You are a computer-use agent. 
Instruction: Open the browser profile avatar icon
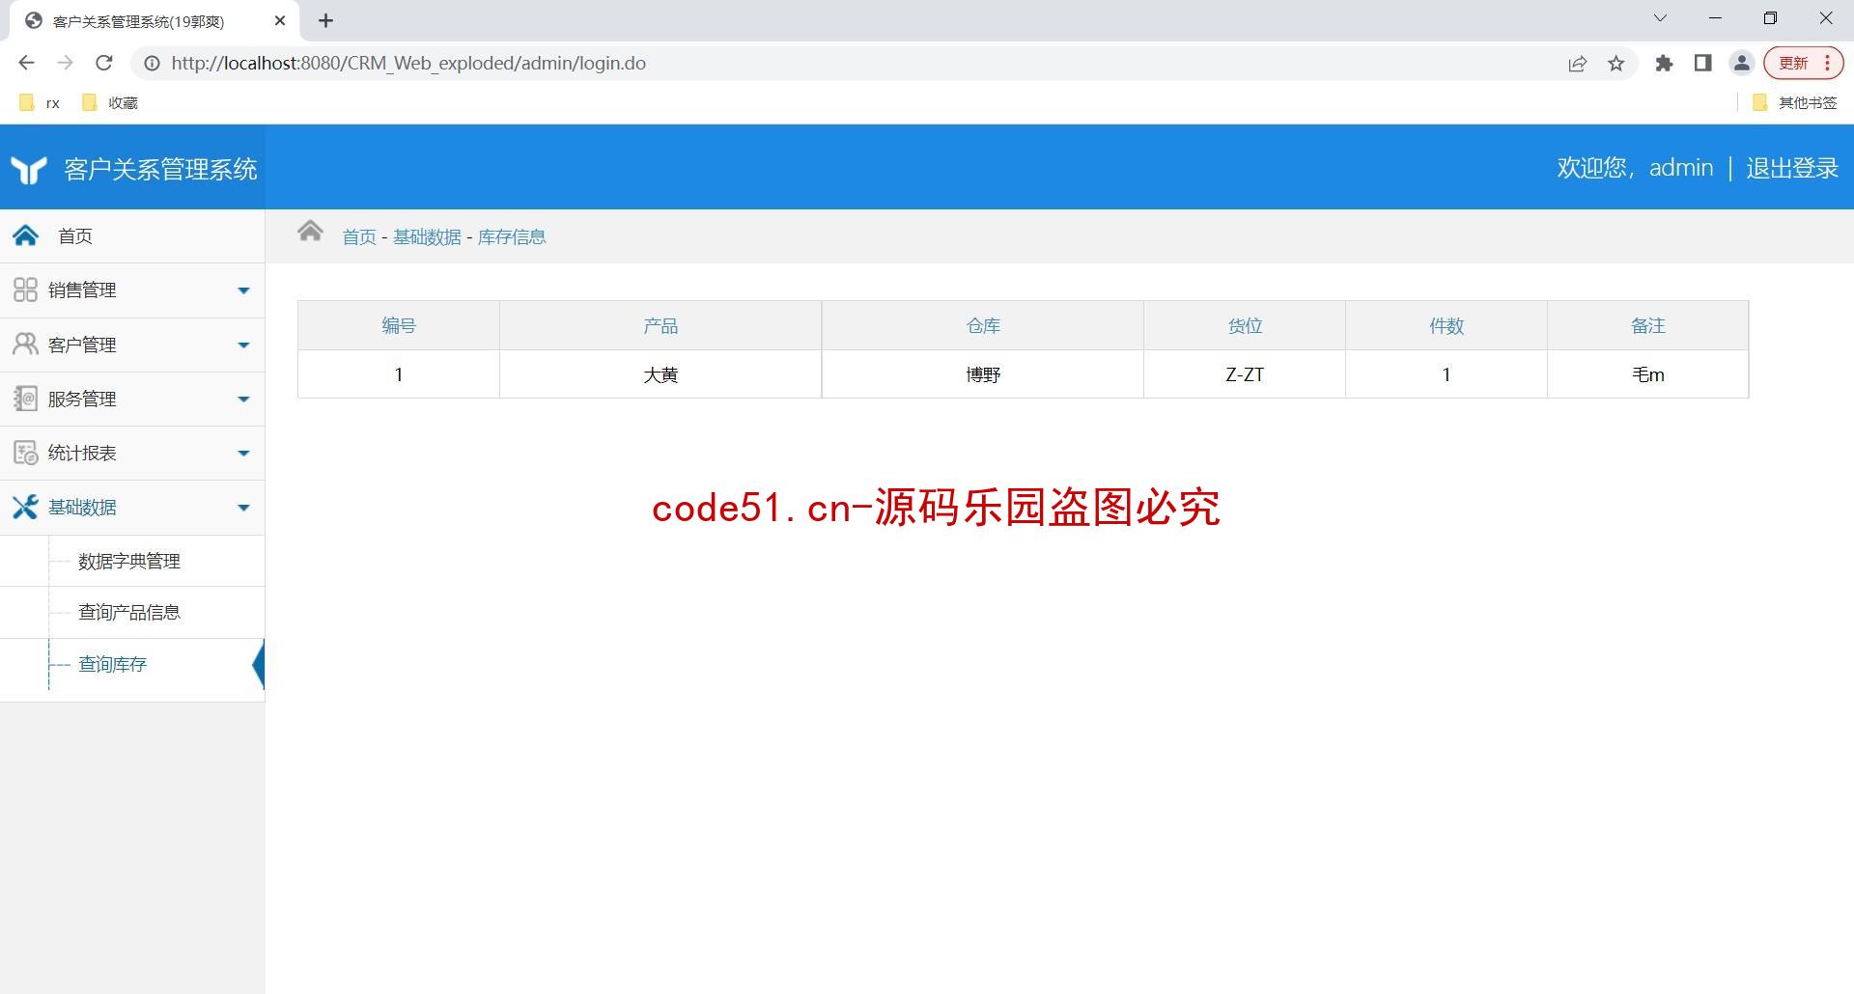(1741, 64)
